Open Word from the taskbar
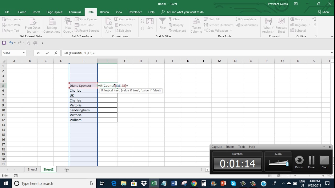 click(x=174, y=183)
